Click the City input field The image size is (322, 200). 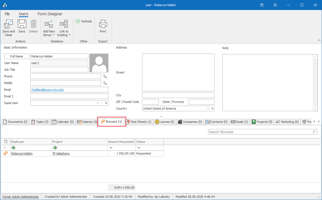tap(178, 95)
